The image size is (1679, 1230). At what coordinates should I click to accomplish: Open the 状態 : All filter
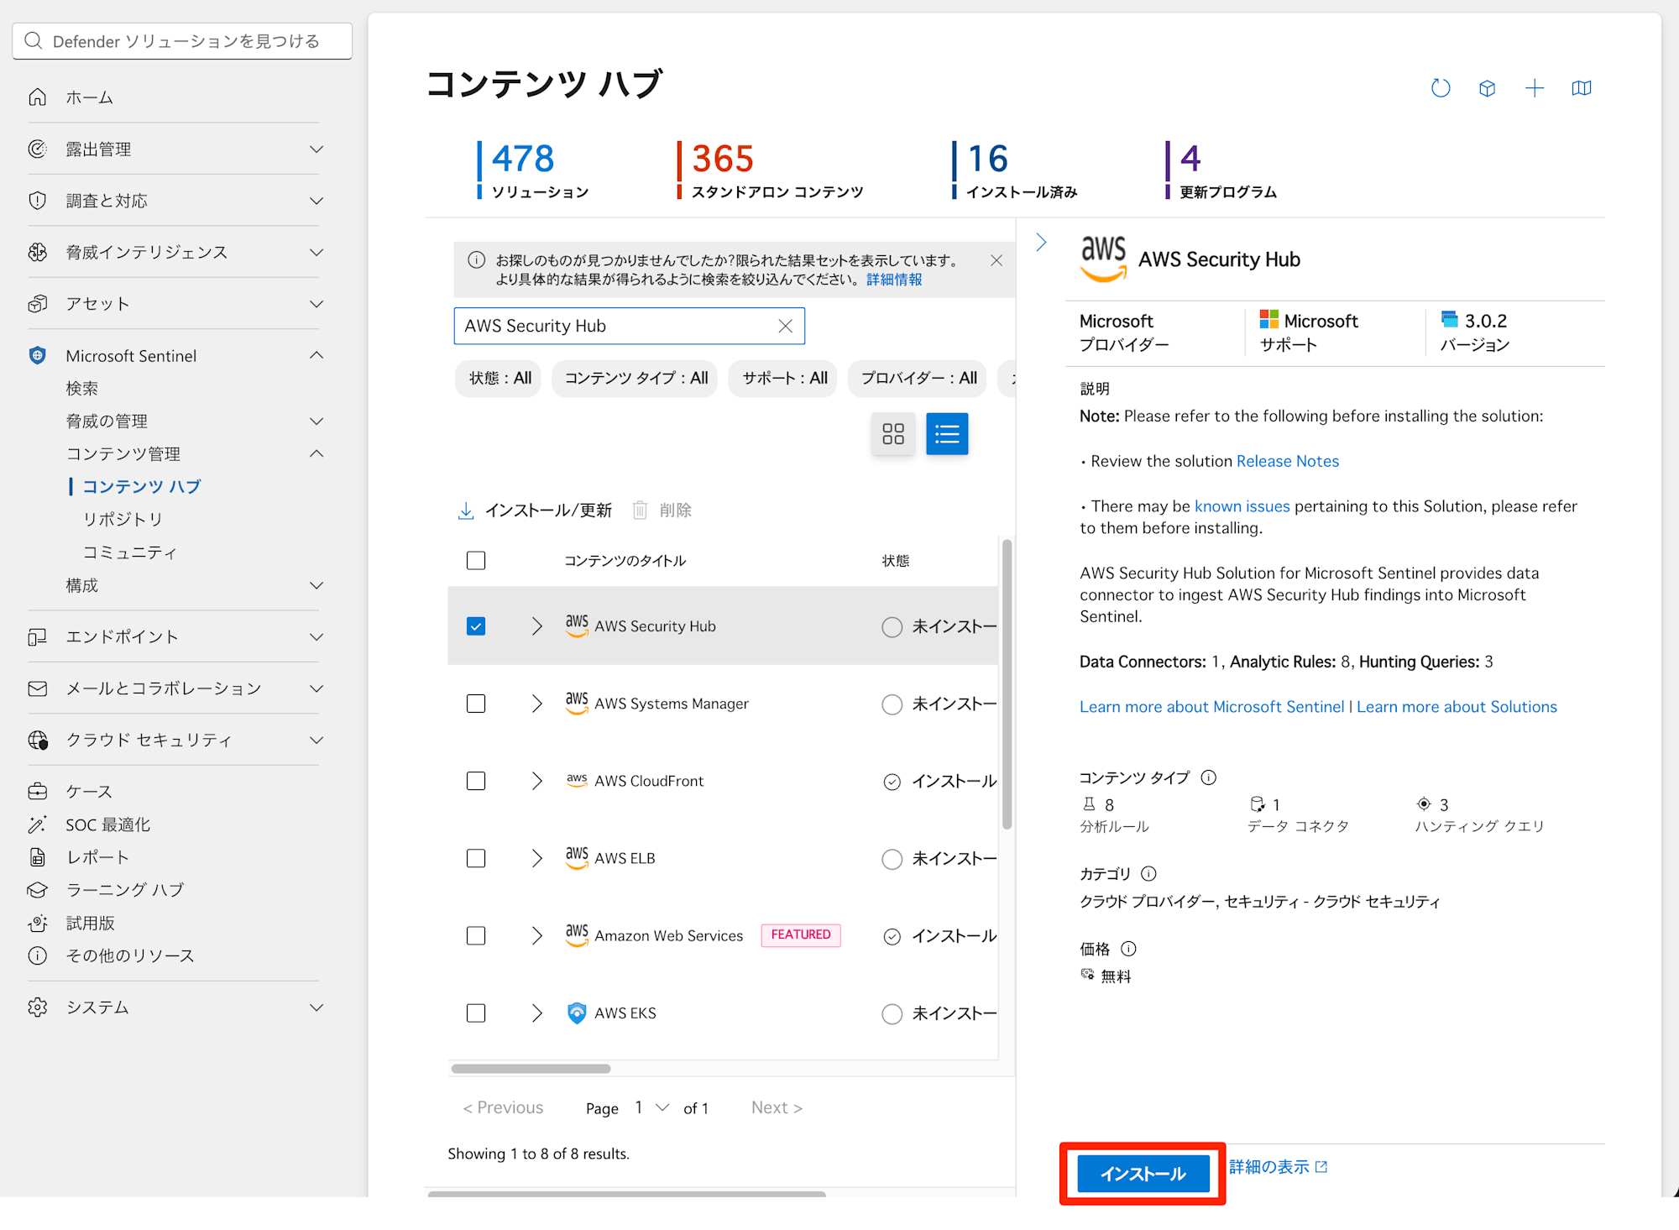point(500,378)
